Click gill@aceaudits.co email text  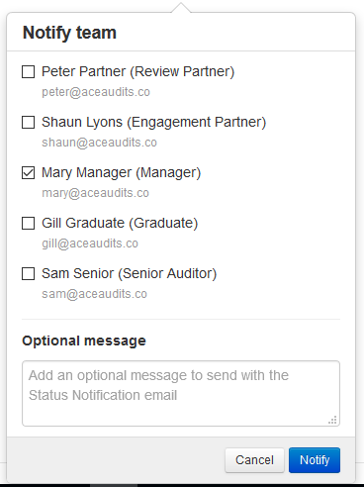point(90,243)
